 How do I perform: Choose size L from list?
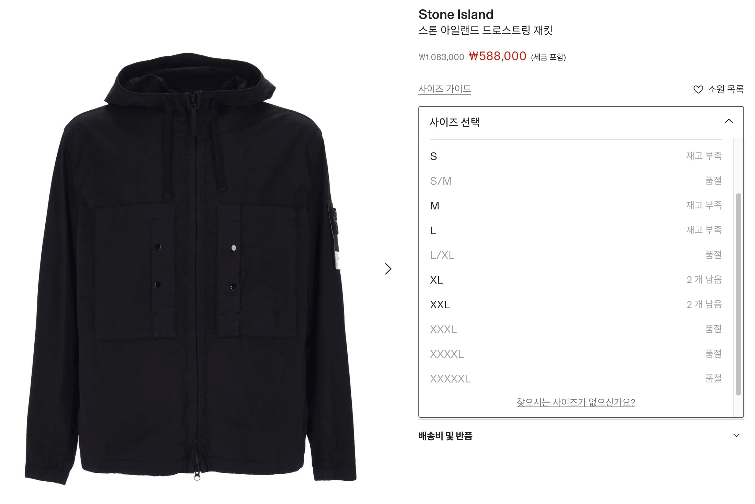(x=576, y=230)
